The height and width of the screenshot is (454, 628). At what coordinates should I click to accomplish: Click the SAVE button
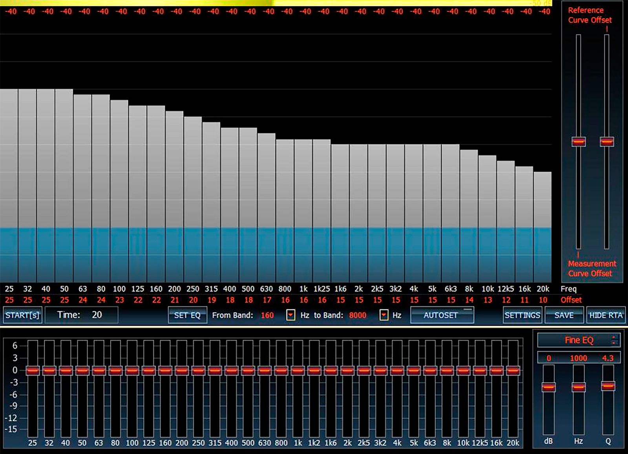click(x=564, y=315)
